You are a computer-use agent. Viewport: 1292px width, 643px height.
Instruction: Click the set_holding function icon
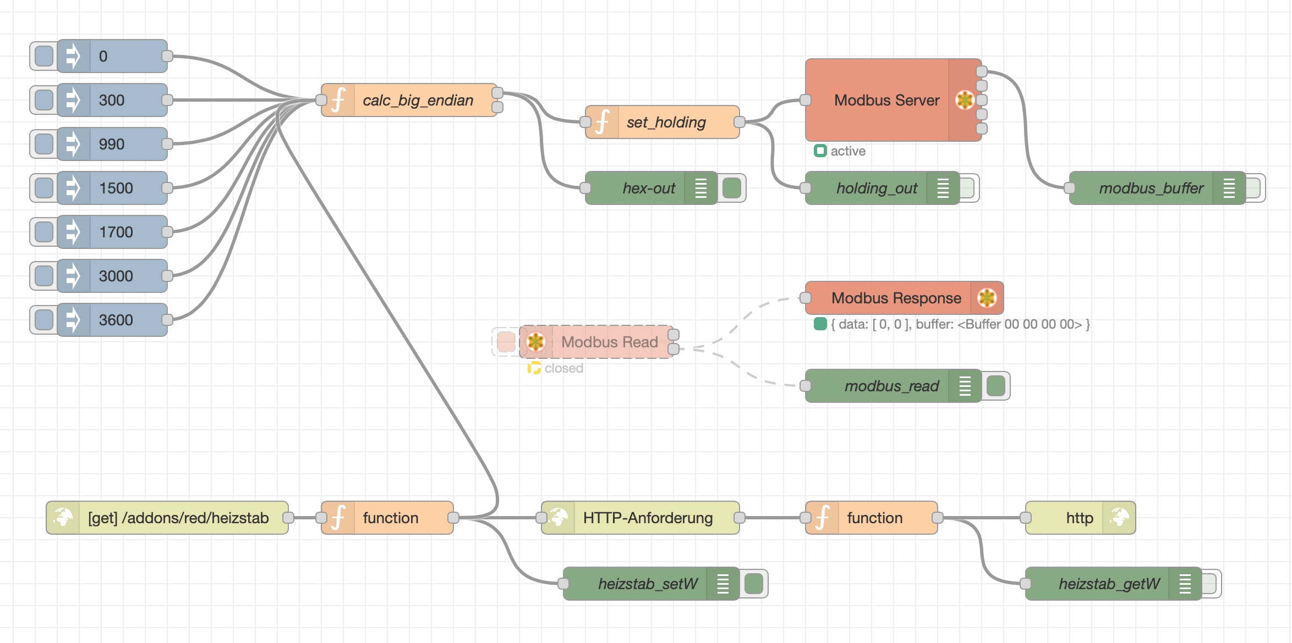(602, 122)
